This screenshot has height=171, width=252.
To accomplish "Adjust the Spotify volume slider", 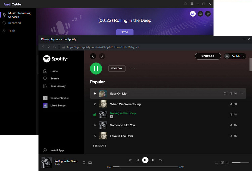I will (240, 163).
